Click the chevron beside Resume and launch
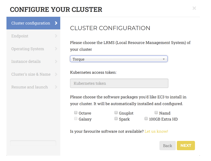The width and height of the screenshot is (211, 161). coord(56,87)
